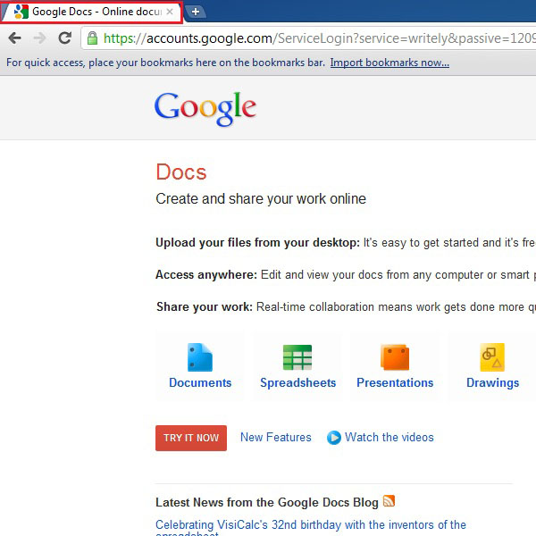This screenshot has width=536, height=536.
Task: Click the orange RSS feed icon
Action: click(389, 501)
